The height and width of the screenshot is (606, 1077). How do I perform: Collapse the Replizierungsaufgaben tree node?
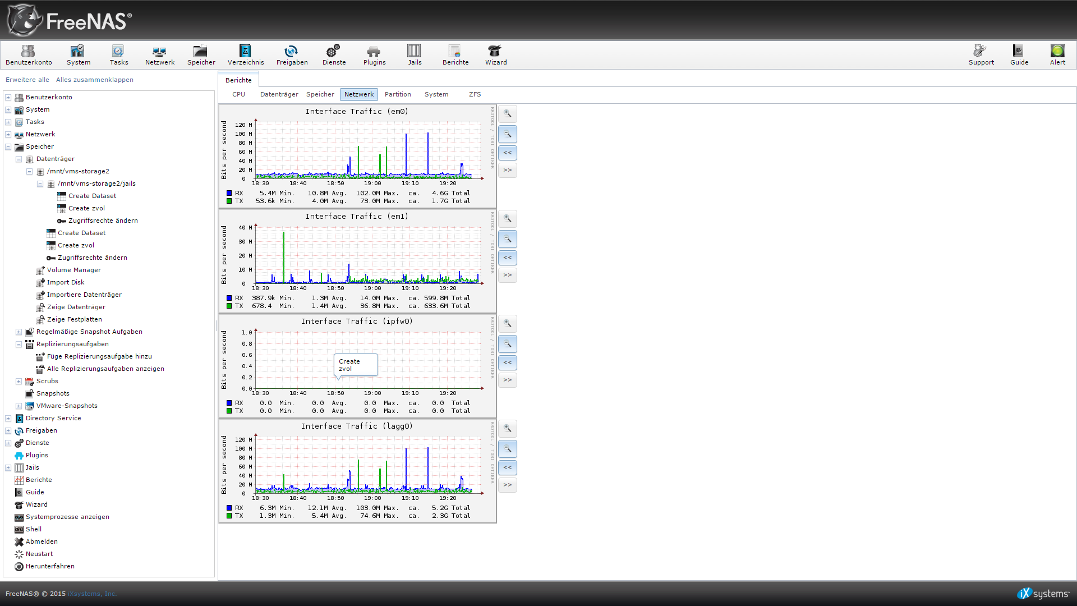(19, 344)
